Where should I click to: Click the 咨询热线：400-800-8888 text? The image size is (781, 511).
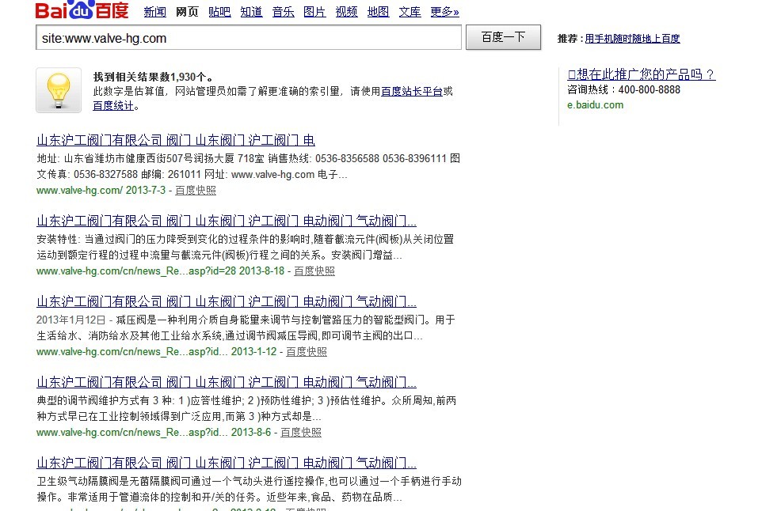623,89
